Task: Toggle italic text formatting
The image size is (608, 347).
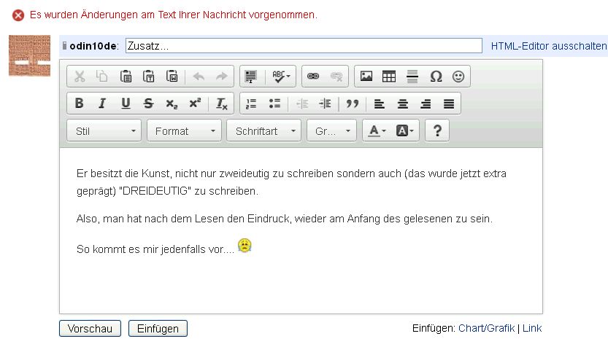Action: pyautogui.click(x=102, y=104)
